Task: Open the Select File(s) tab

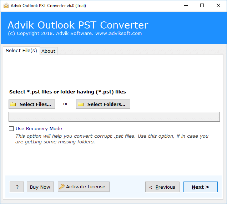Action: [21, 51]
